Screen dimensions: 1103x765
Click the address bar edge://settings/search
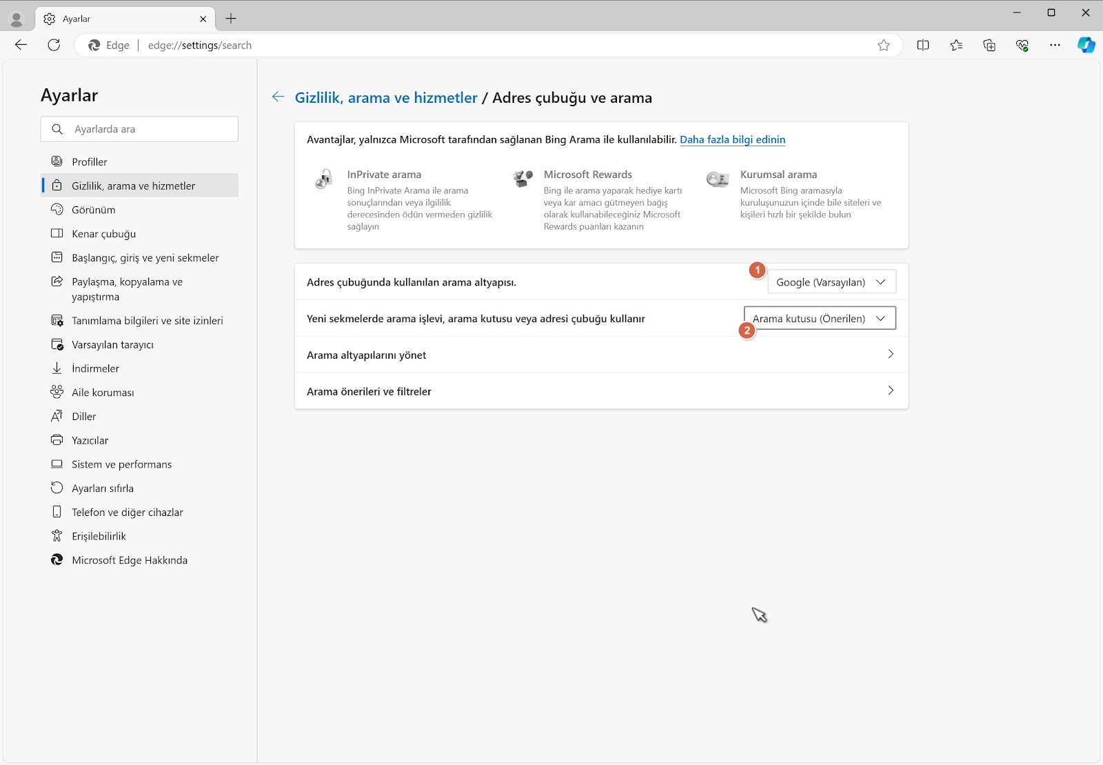tap(199, 45)
